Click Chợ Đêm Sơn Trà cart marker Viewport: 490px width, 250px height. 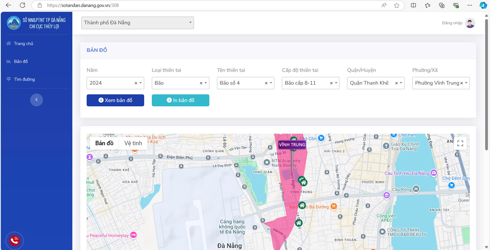coord(451,185)
